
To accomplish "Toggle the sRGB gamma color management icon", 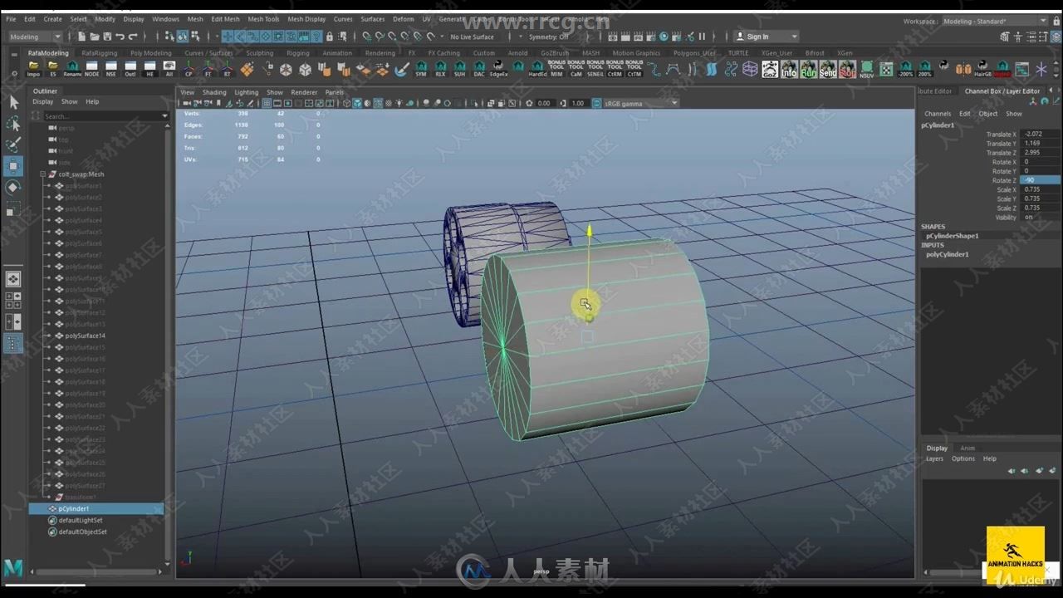I will coord(596,103).
